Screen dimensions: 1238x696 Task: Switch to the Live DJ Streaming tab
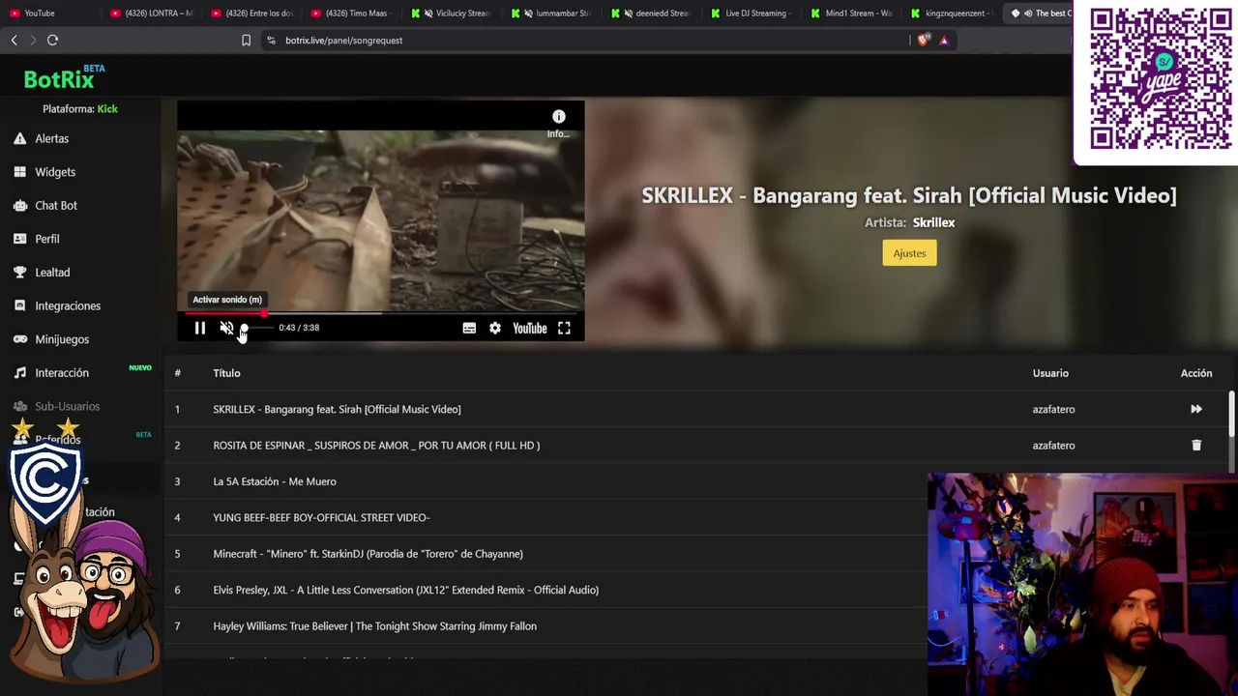[751, 13]
